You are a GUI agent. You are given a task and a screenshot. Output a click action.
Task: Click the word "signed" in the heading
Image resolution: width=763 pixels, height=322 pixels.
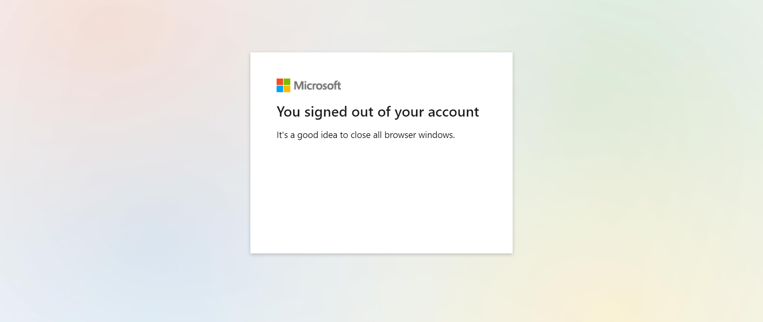click(326, 113)
